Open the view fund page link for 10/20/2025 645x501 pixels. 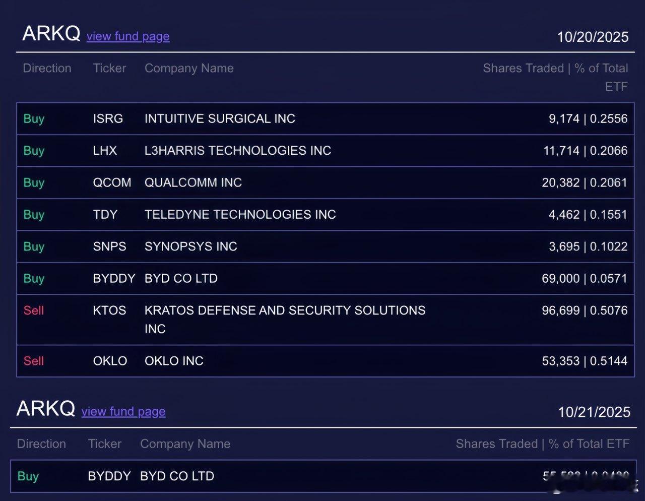point(128,36)
